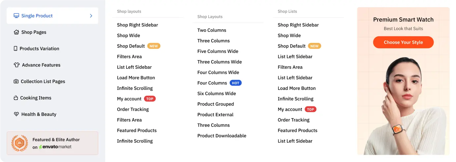Click the phone icon beside Products Variation

15,49
